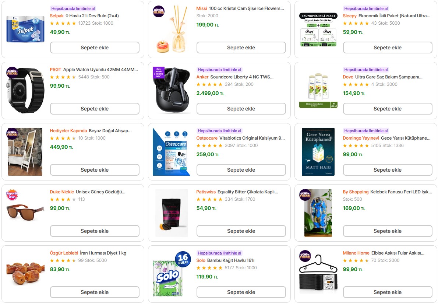This screenshot has width=438, height=305.
Task: Click the Günün Yıldızı badge on Milano Home hangers
Action: pos(305,256)
